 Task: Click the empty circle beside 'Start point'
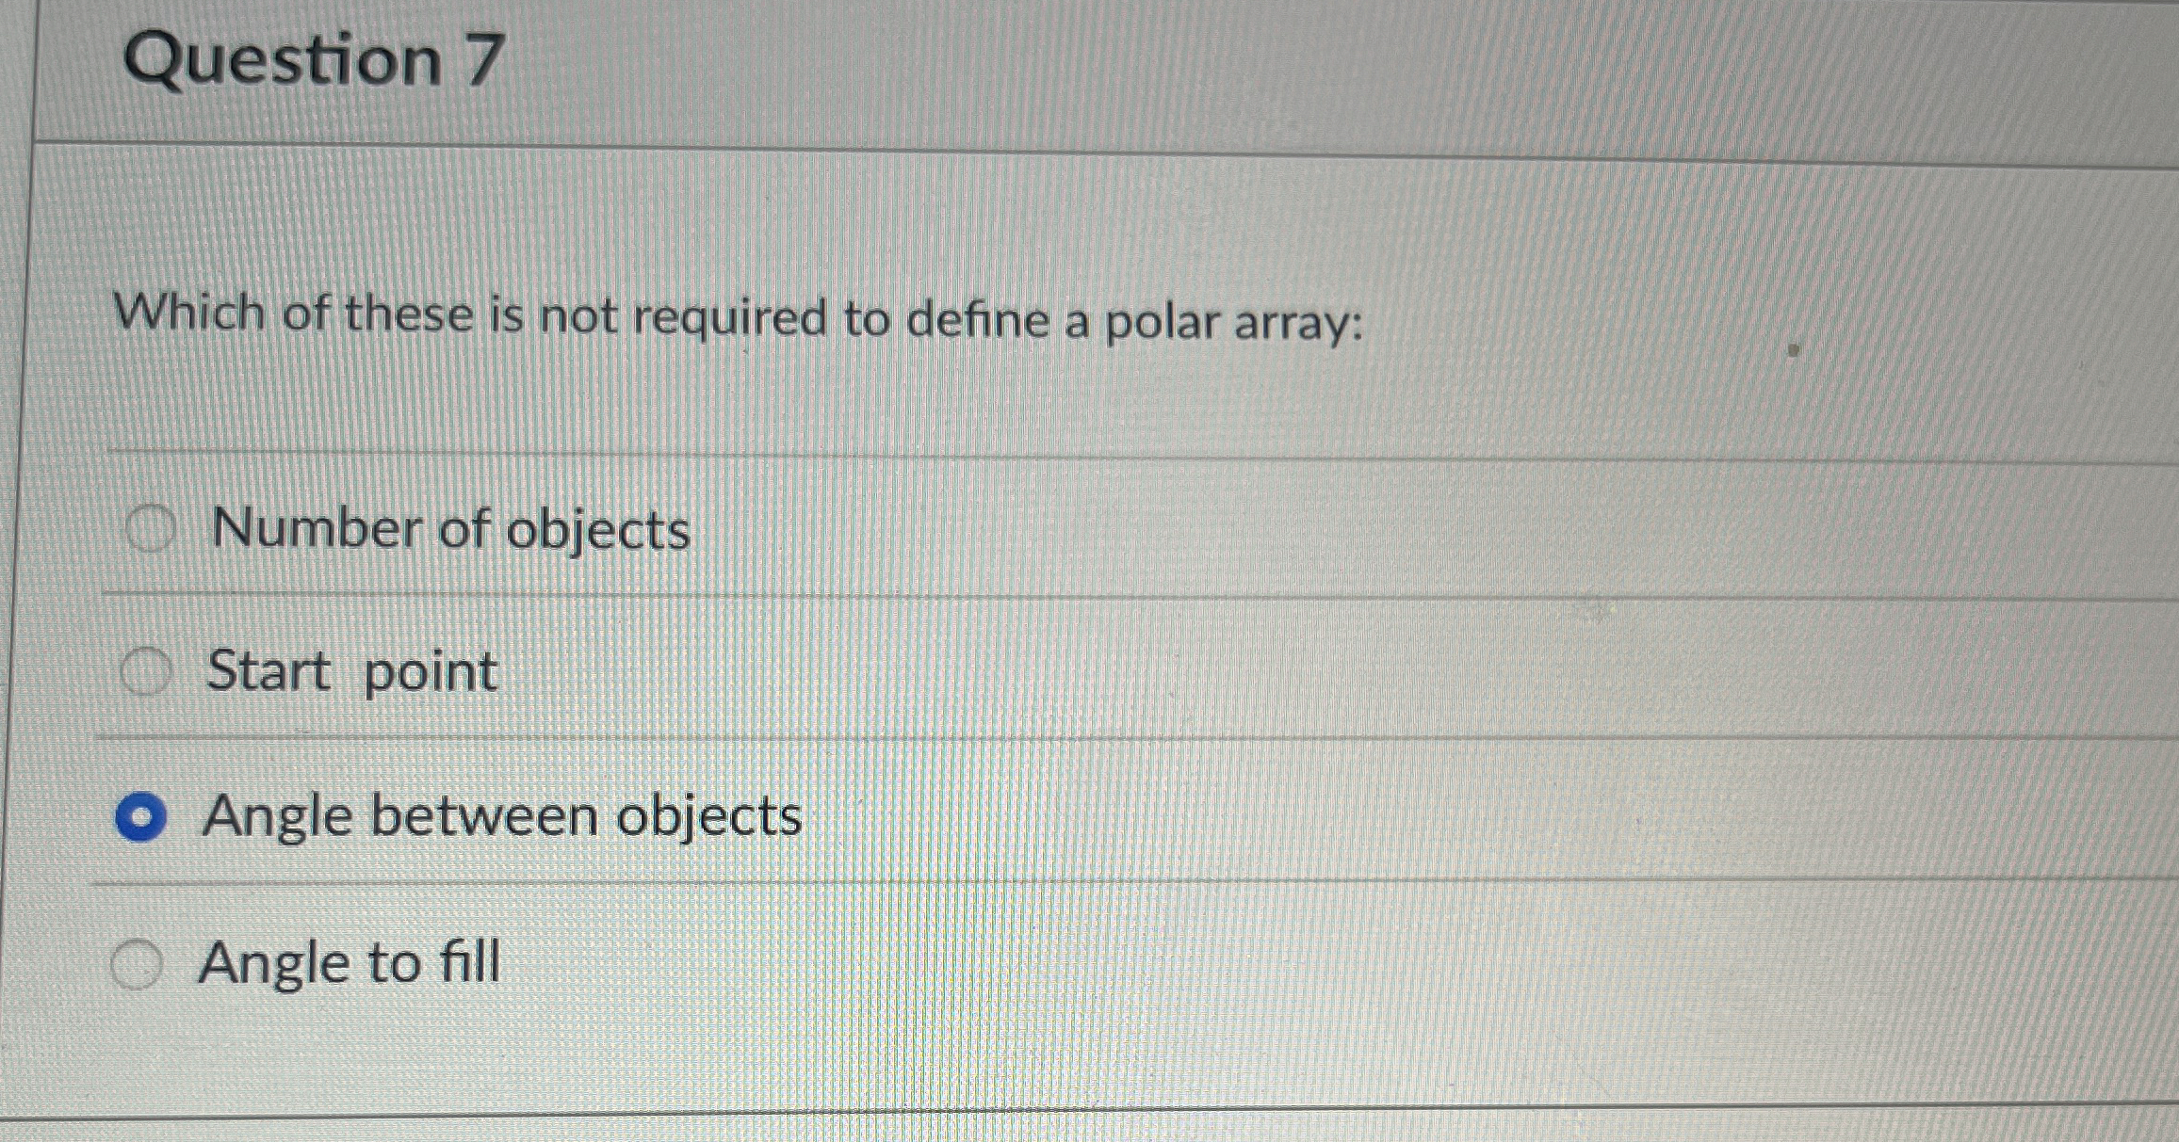(x=146, y=671)
